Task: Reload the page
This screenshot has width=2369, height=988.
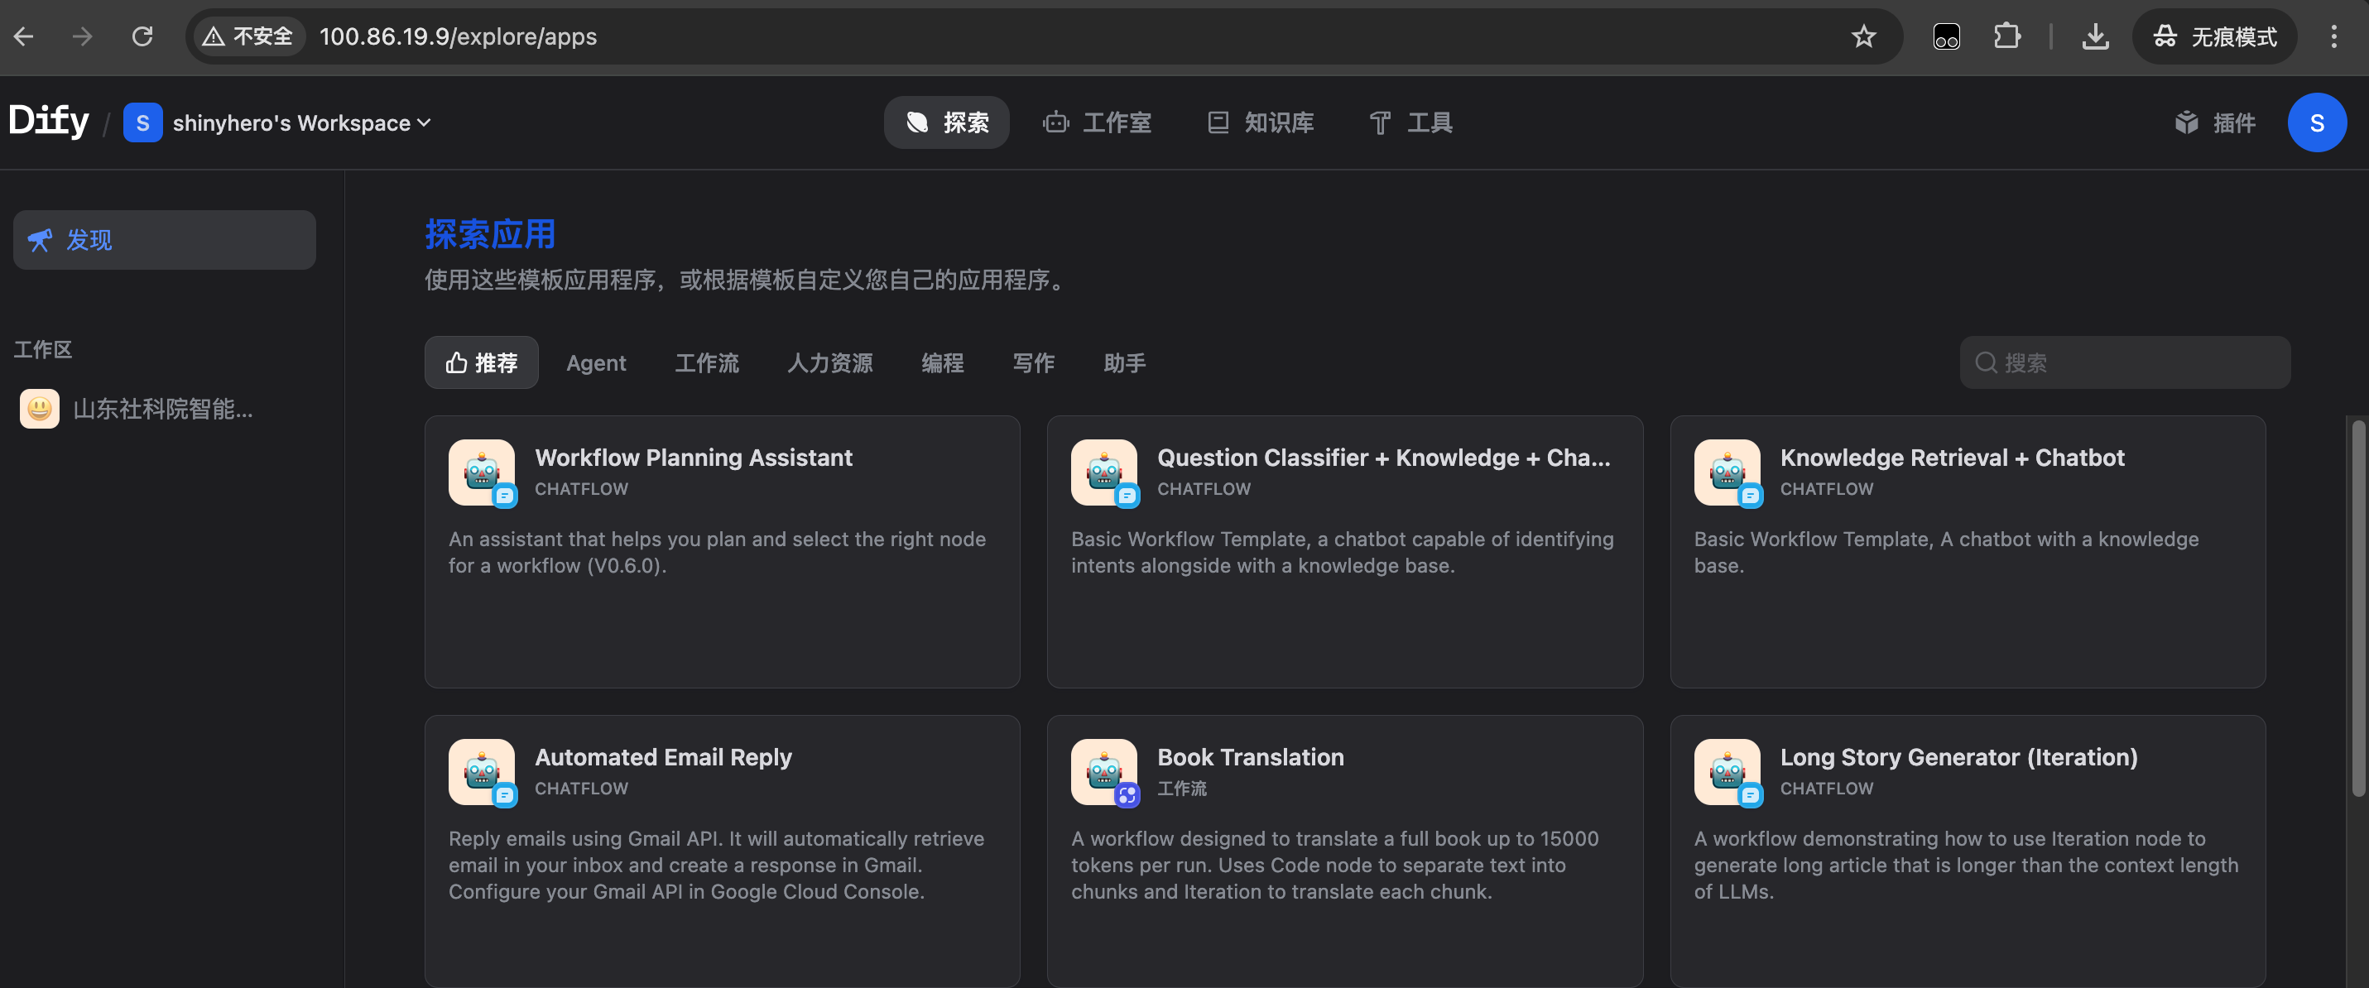Action: 142,36
